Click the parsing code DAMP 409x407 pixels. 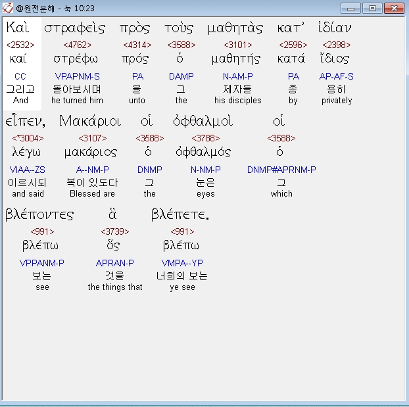(x=181, y=76)
